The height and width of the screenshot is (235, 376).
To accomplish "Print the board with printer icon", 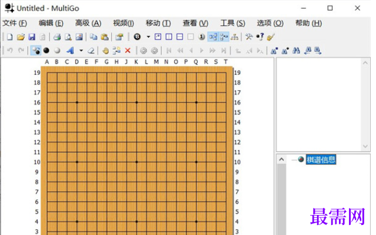I will click(x=57, y=37).
